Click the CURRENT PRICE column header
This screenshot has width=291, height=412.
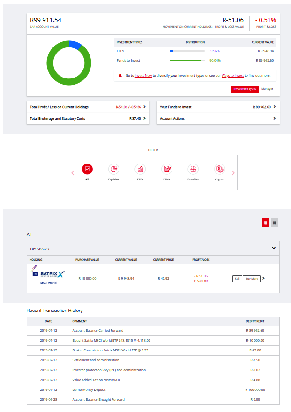pyautogui.click(x=164, y=260)
